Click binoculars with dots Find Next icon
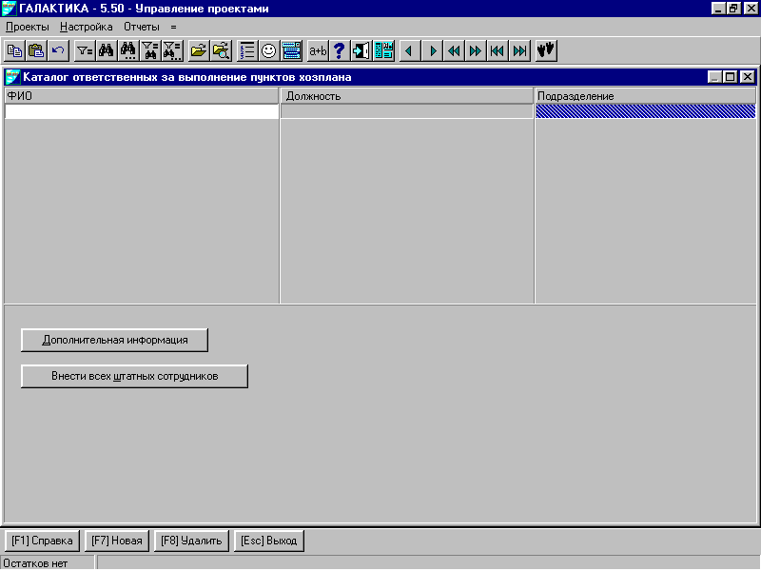The image size is (761, 571). pyautogui.click(x=128, y=51)
